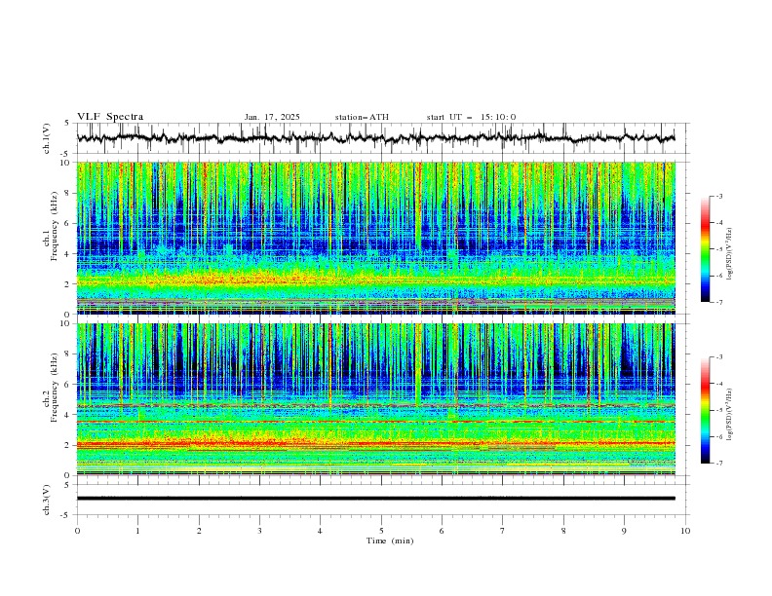Image resolution: width=772 pixels, height=596 pixels.
Task: Click the 'ch.1(V)' waveform axis label
Action: 47,138
